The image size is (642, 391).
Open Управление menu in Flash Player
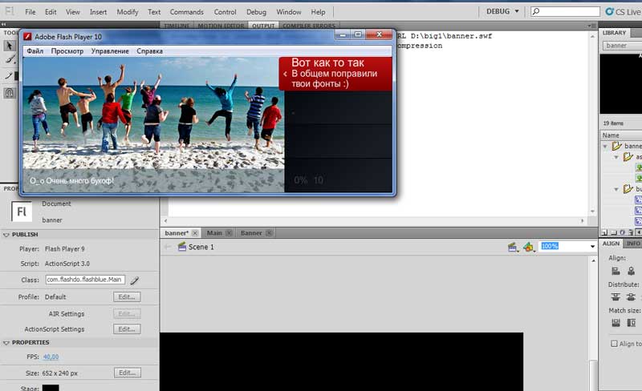pos(110,51)
